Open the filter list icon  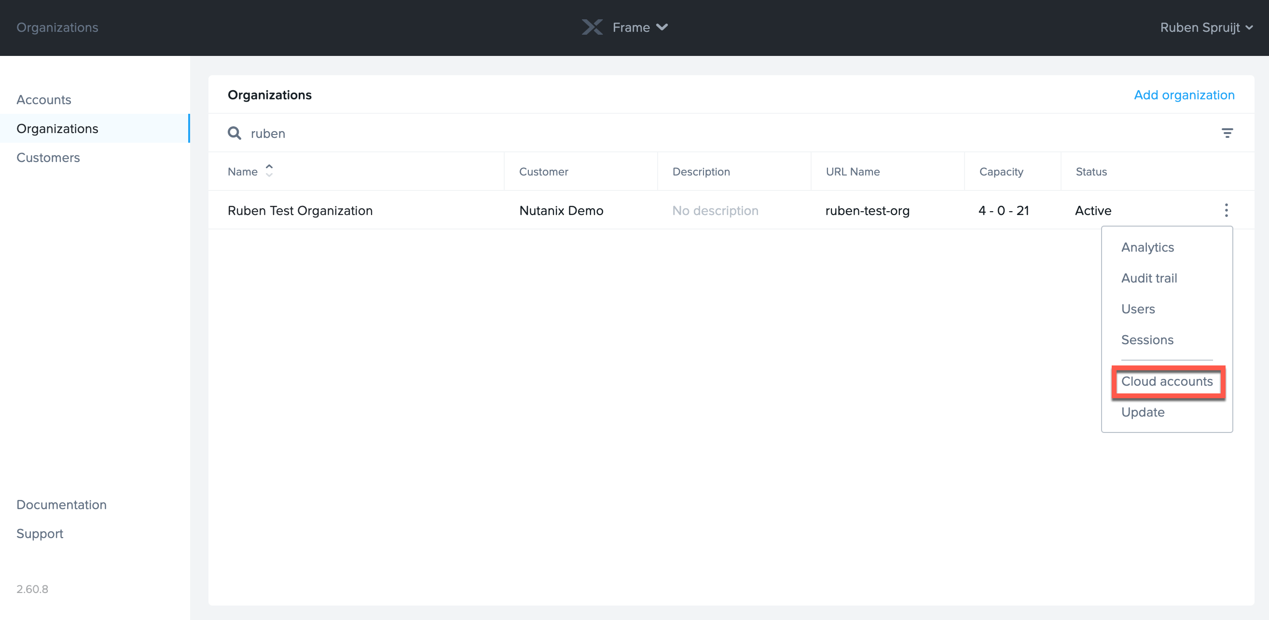pyautogui.click(x=1227, y=133)
